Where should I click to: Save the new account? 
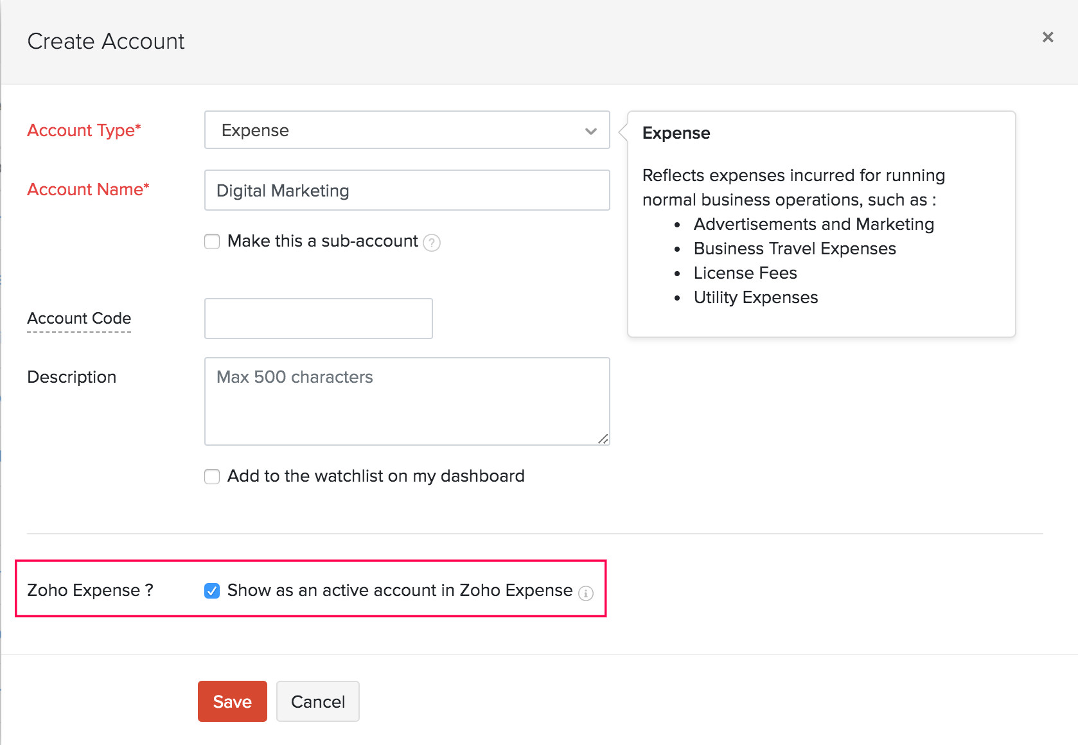pyautogui.click(x=232, y=701)
